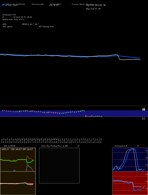This screenshot has width=148, height=195.
Task: Click the 'Stochastics & R SI' panel title
Action: point(127,146)
